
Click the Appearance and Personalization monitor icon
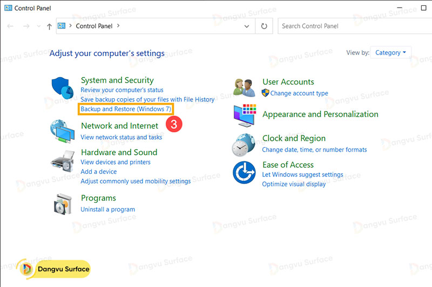point(245,115)
